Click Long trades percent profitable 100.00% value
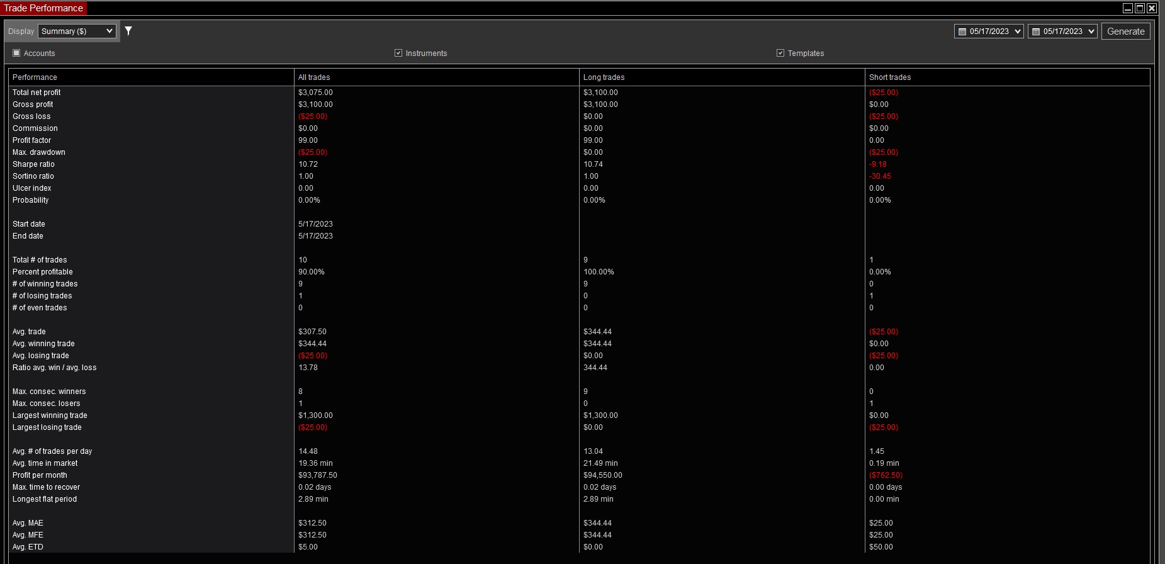Screen dimensions: 1165x564 click(x=599, y=272)
